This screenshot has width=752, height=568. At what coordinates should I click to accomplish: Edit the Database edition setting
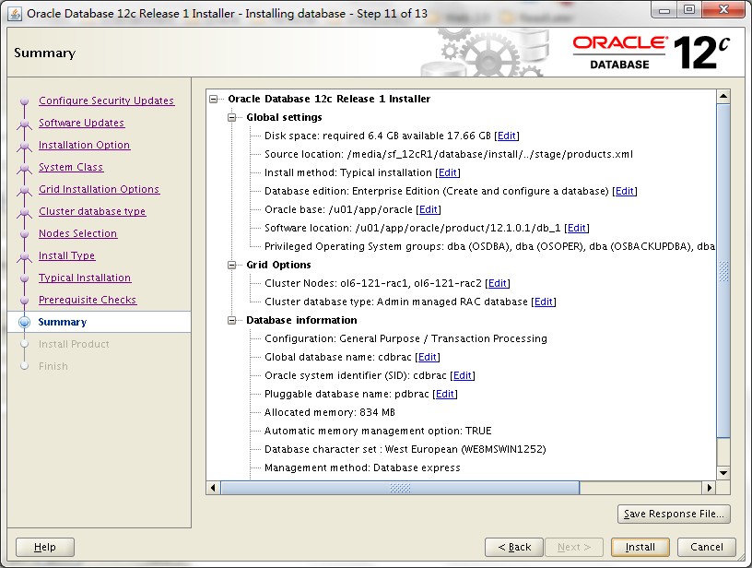(x=625, y=191)
